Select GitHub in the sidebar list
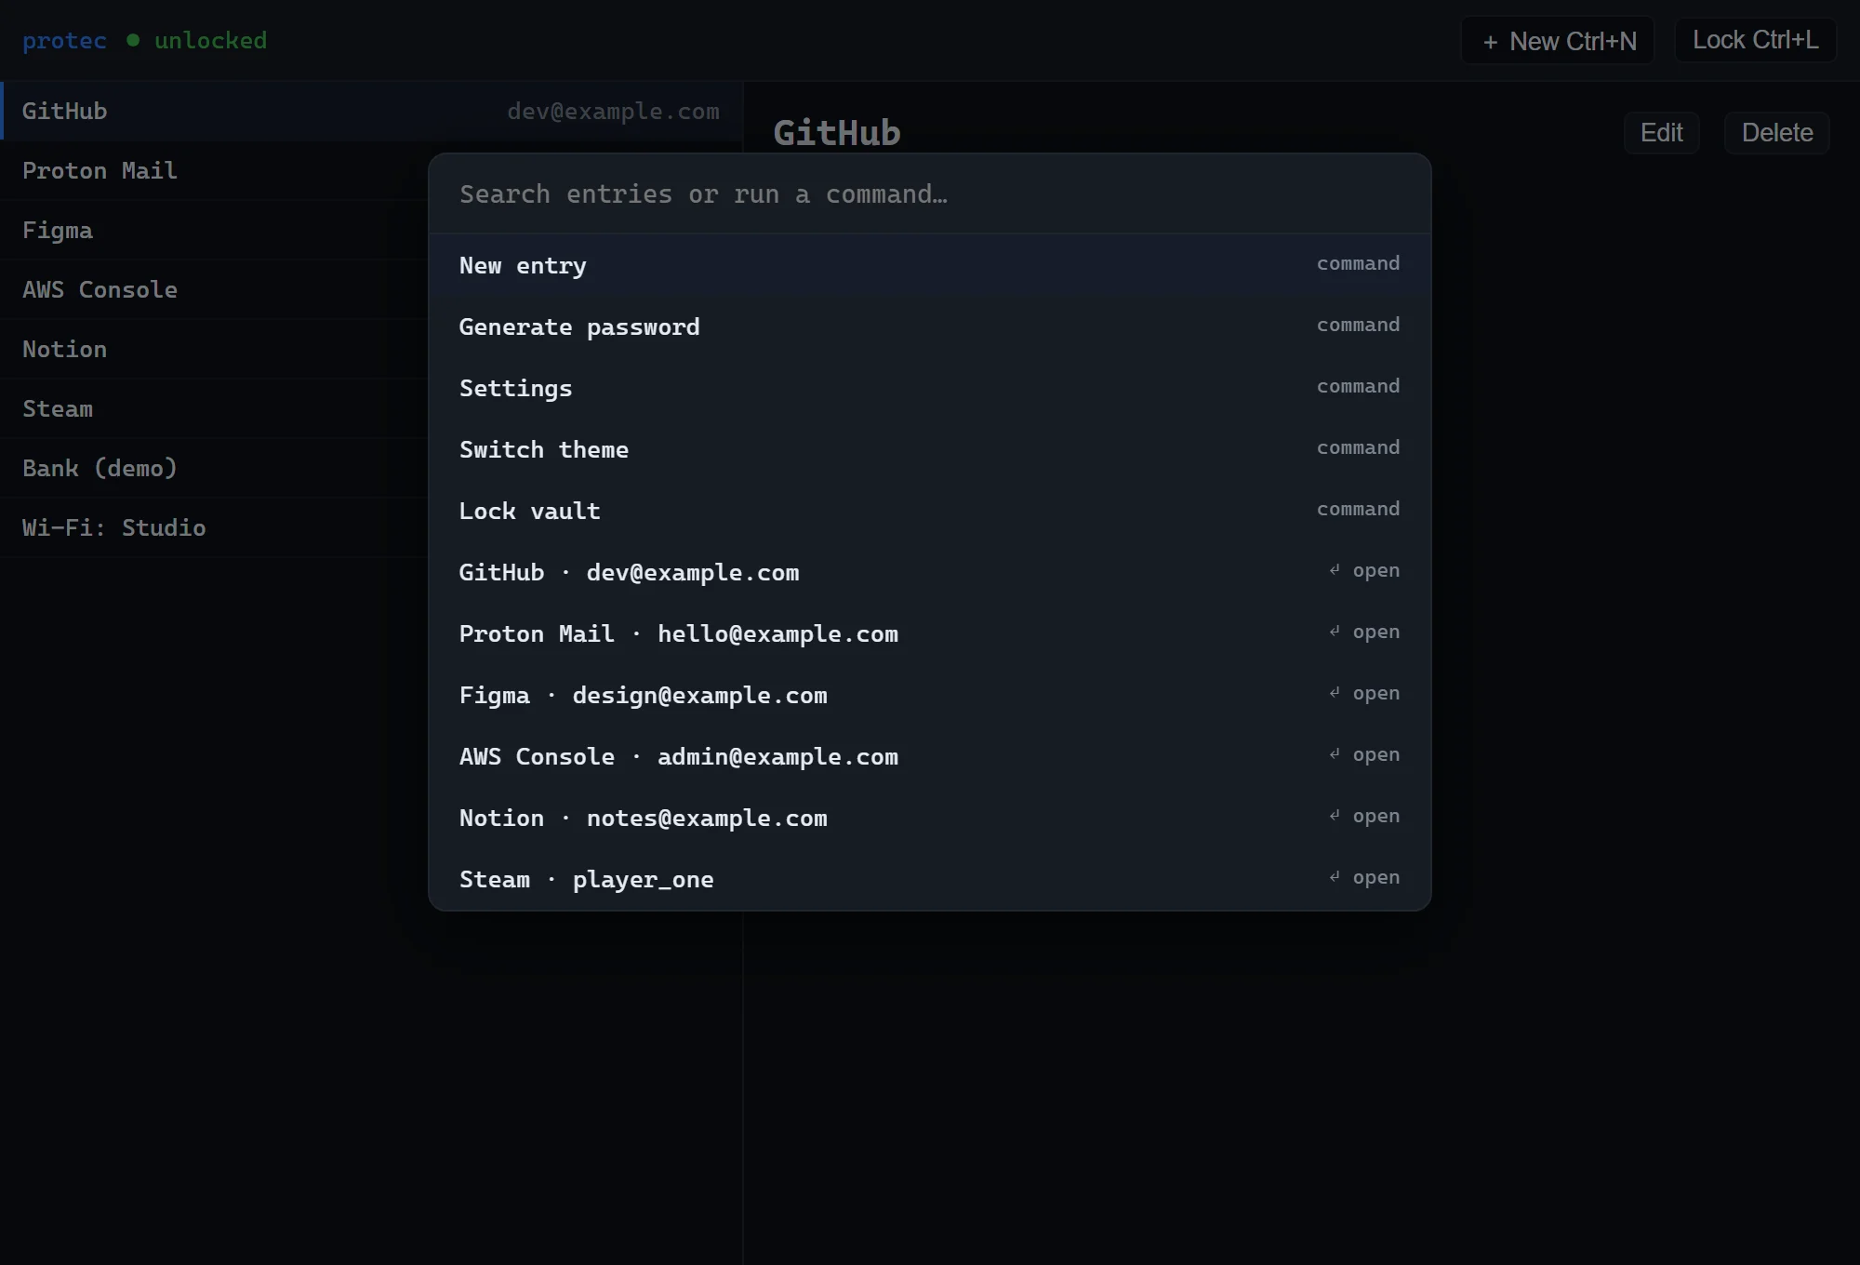 (371, 111)
